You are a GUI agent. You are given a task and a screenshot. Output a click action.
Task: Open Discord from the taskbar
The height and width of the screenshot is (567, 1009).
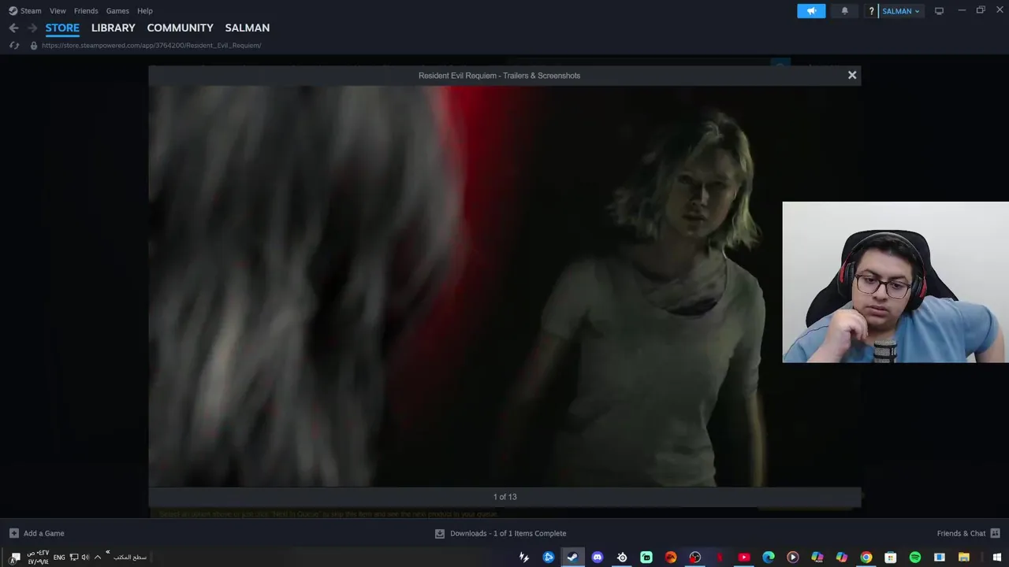tap(598, 558)
